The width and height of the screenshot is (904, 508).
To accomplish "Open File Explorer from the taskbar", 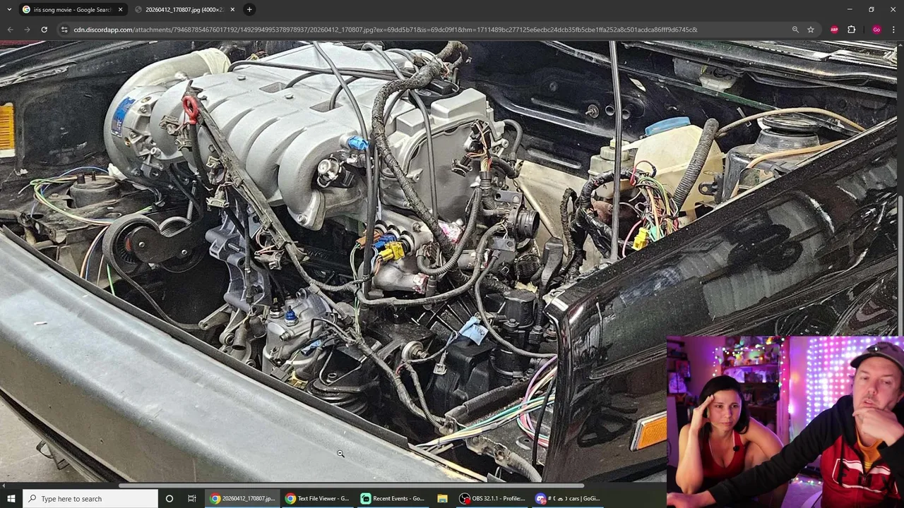I will [x=442, y=499].
